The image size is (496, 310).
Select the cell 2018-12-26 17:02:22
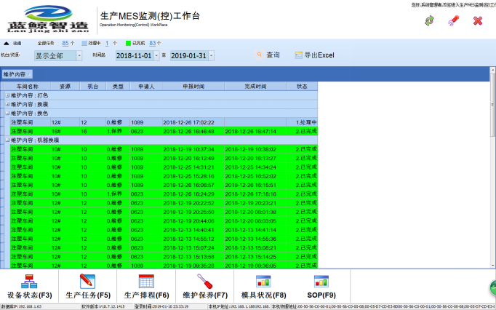click(x=193, y=122)
